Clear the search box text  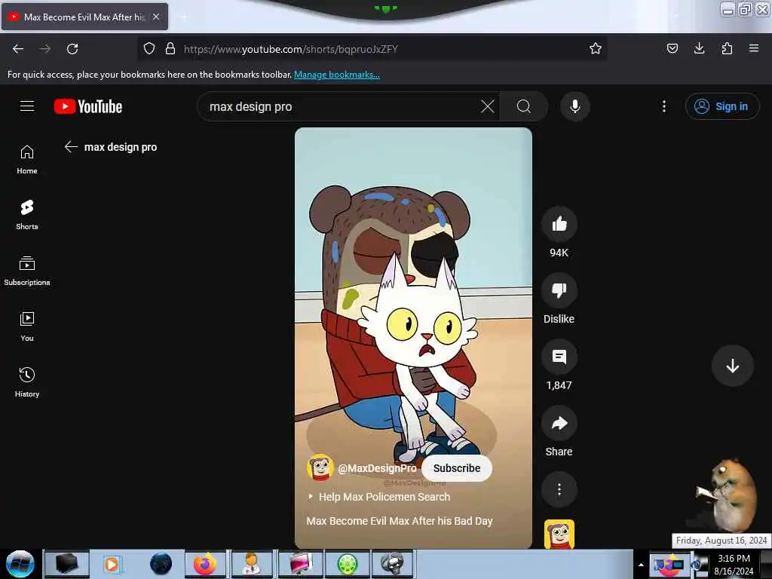(488, 106)
